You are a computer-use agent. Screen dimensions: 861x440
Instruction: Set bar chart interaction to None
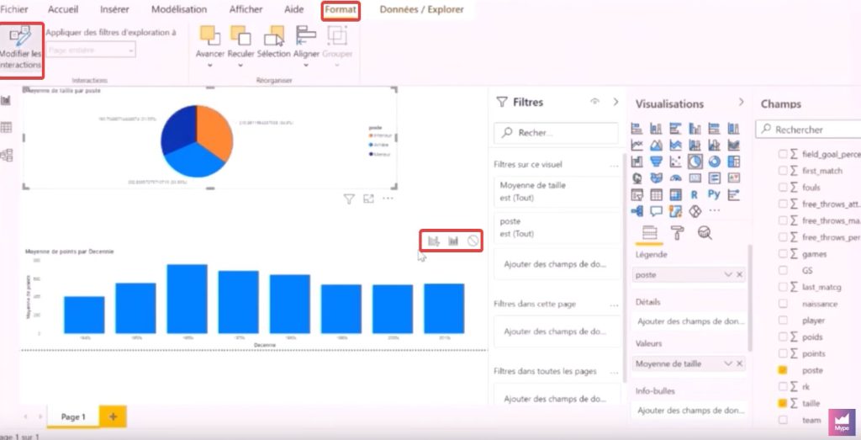(473, 241)
